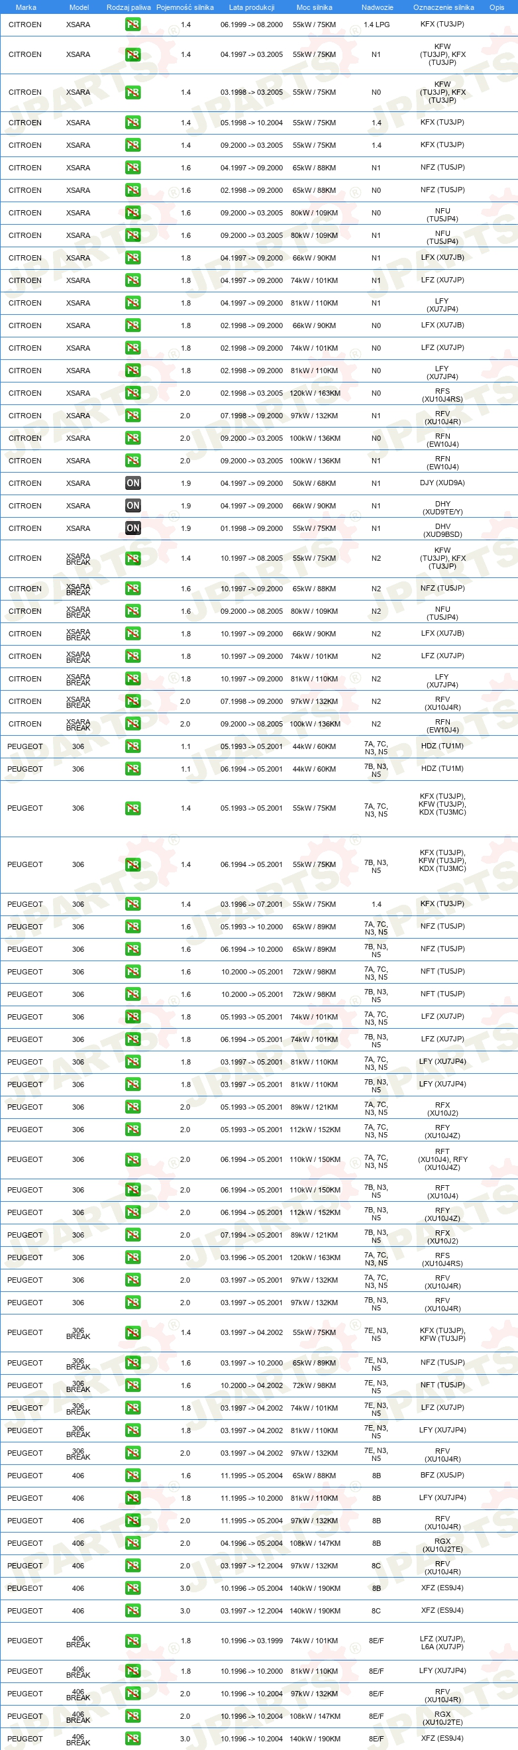Click the ON diesel icon in the DHV (XUD9BSD) row
Image resolution: width=518 pixels, height=1750 pixels.
coord(133,528)
